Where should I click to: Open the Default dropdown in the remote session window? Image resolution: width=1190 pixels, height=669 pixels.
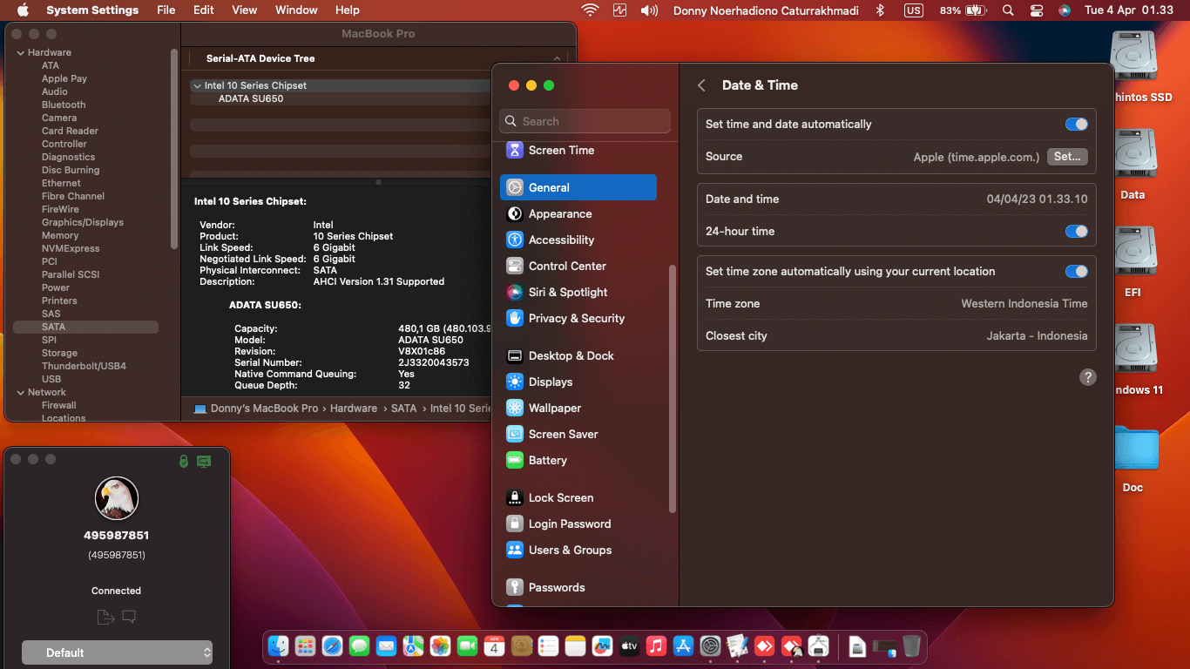(117, 652)
